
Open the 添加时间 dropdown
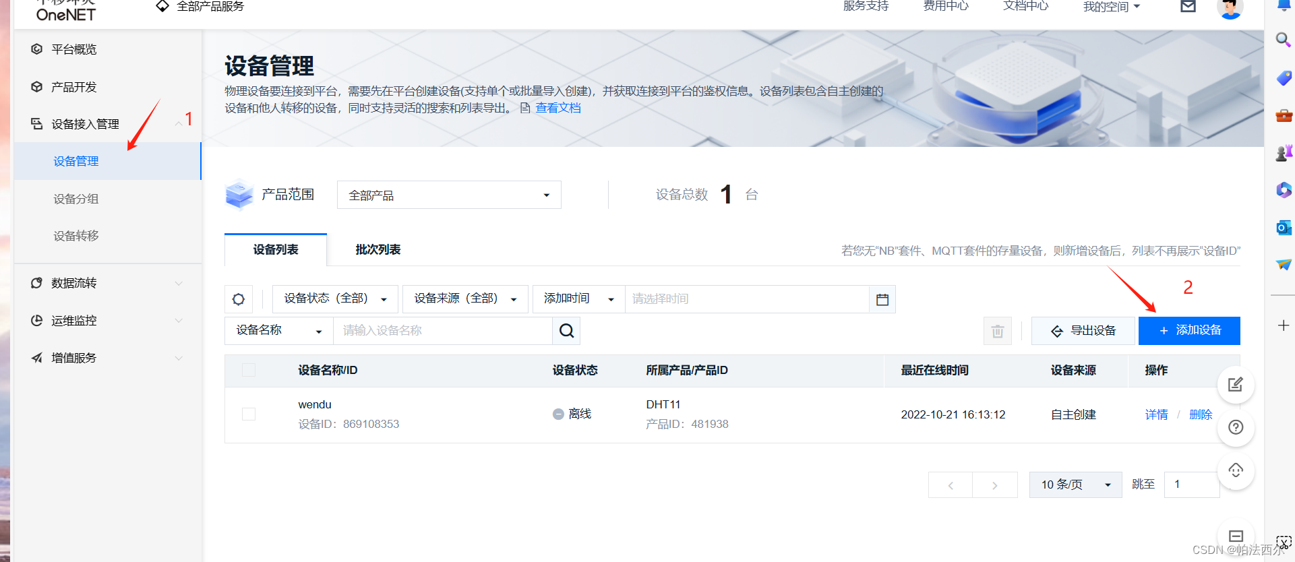point(579,299)
